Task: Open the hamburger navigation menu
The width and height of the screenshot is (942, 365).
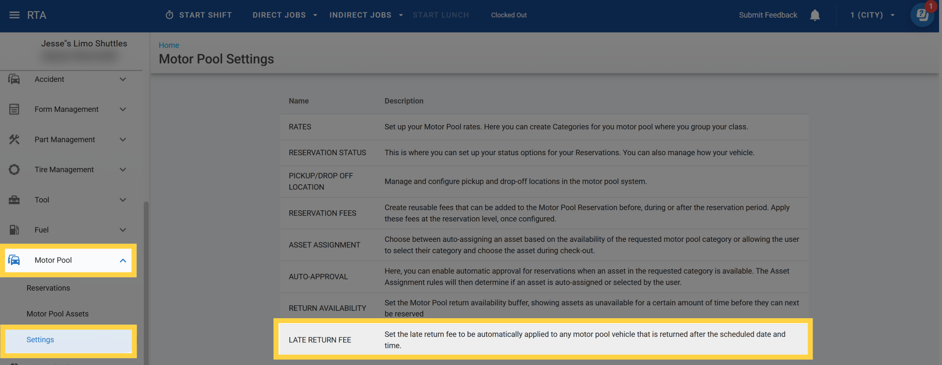Action: 14,15
